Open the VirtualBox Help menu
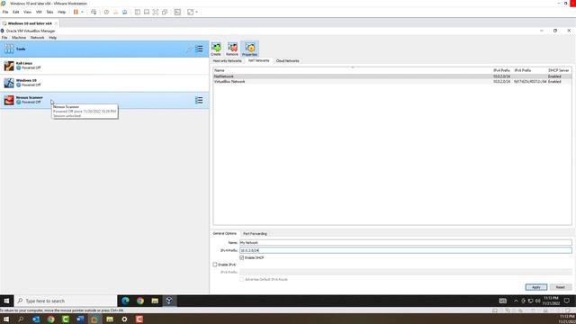Image resolution: width=576 pixels, height=324 pixels. (x=52, y=38)
